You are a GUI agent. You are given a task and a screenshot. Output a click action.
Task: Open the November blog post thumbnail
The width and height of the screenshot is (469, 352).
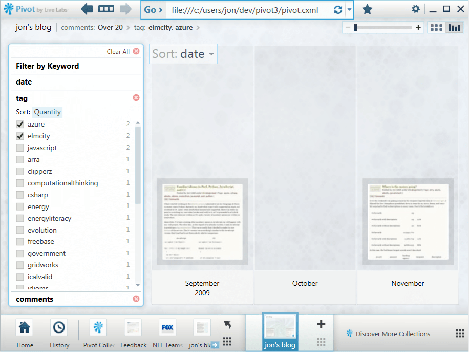[x=408, y=221]
